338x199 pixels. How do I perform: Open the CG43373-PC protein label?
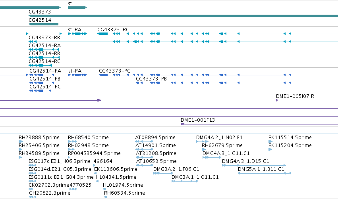(x=114, y=71)
